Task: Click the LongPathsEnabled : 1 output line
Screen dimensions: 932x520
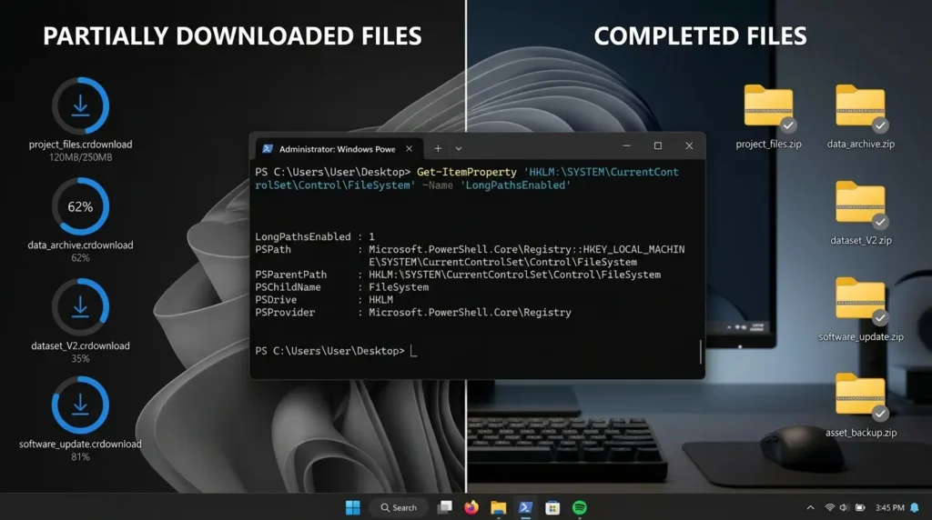Action: click(x=315, y=237)
